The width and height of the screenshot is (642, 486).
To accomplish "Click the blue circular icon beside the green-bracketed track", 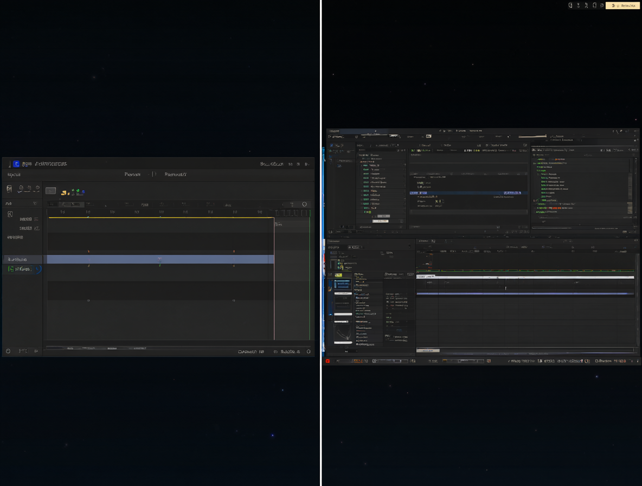I will click(x=38, y=269).
